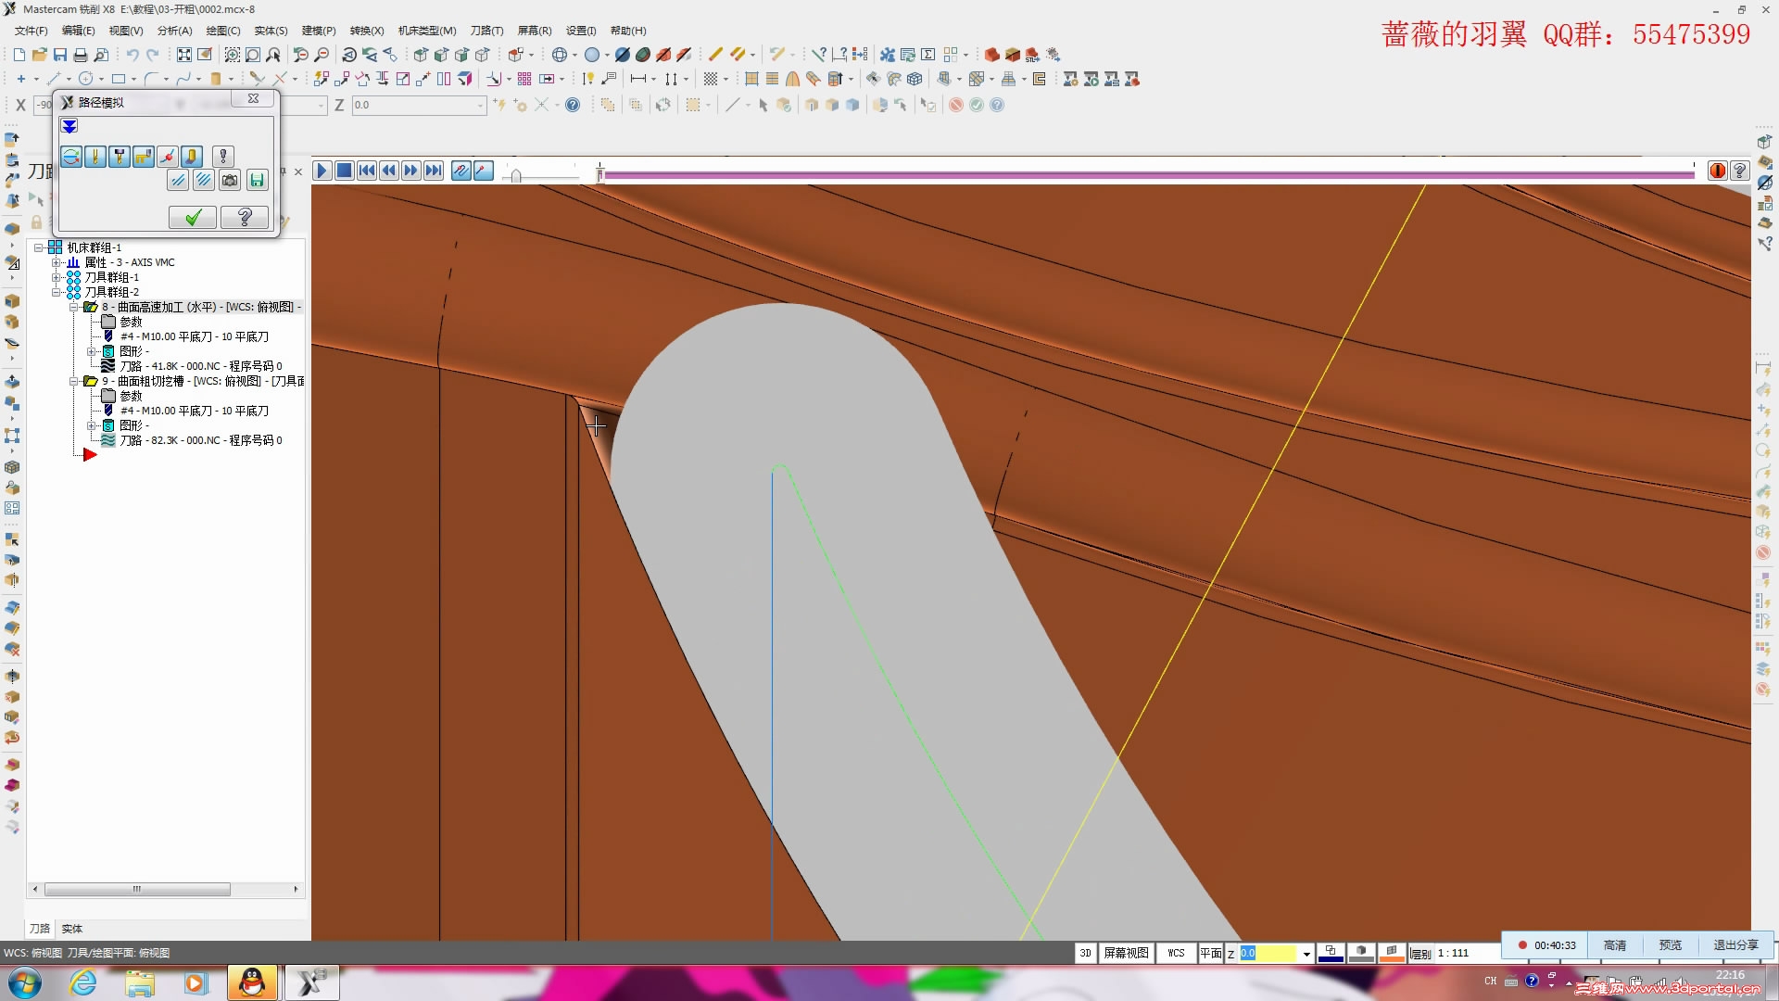
Task: Select the tool display icon in path simulation dialog
Action: [95, 157]
